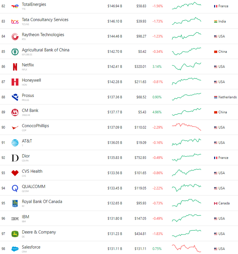Click the QUALCOMM Q logo
This screenshot has width=238, height=254.
tap(15, 188)
